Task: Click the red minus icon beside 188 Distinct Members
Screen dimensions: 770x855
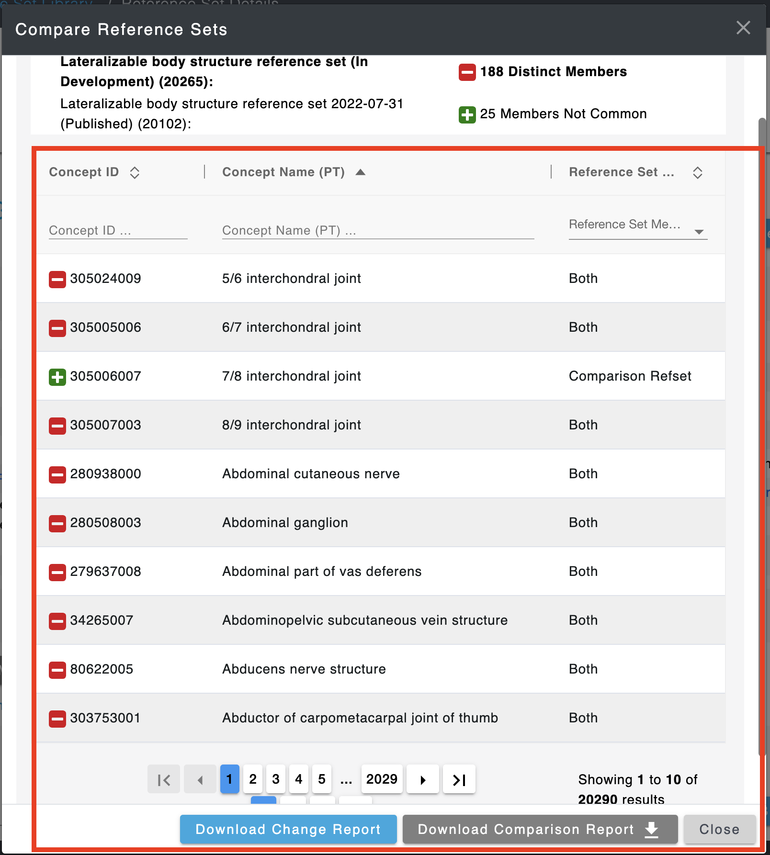Action: pyautogui.click(x=467, y=72)
